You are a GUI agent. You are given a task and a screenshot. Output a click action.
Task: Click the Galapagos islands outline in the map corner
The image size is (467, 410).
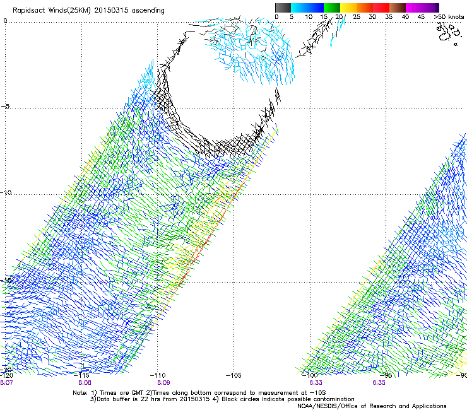[448, 34]
